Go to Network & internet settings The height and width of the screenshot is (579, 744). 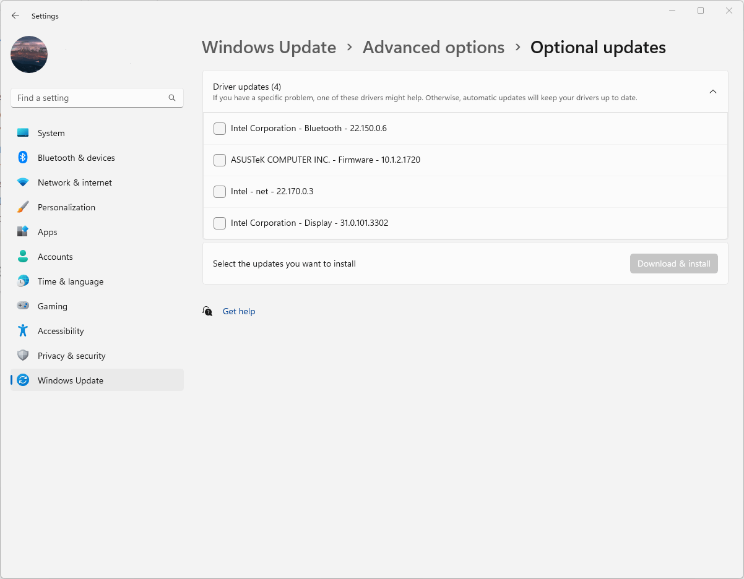[x=97, y=182]
